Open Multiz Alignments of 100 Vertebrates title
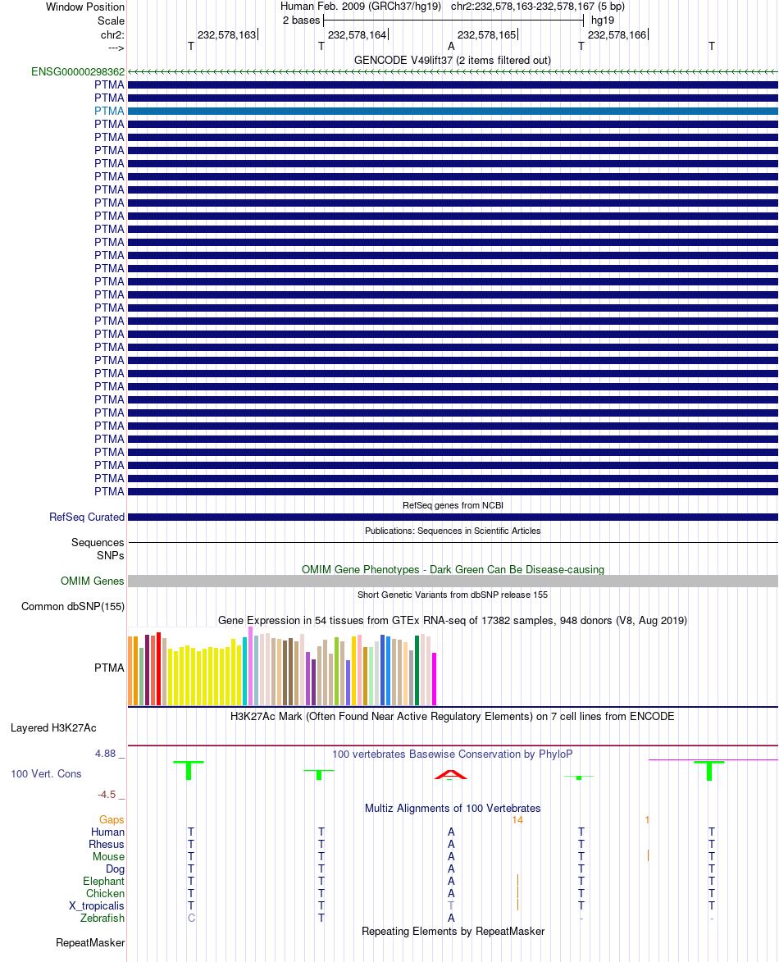 (x=453, y=808)
